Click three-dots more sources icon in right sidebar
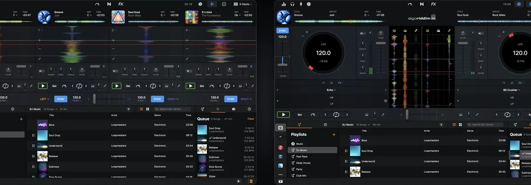This screenshot has height=185, width=531. (x=280, y=174)
